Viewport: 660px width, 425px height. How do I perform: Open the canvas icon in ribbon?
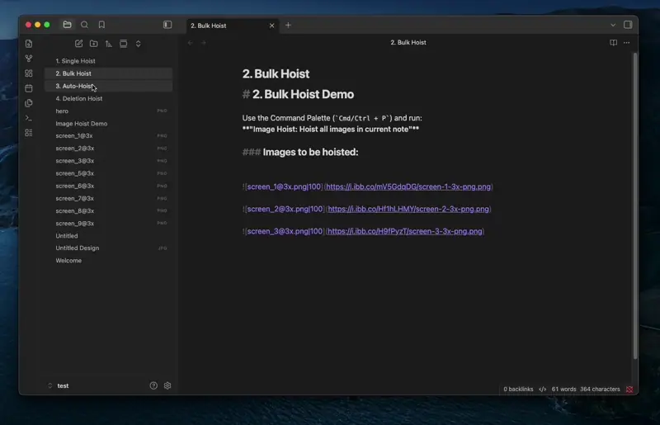(29, 73)
